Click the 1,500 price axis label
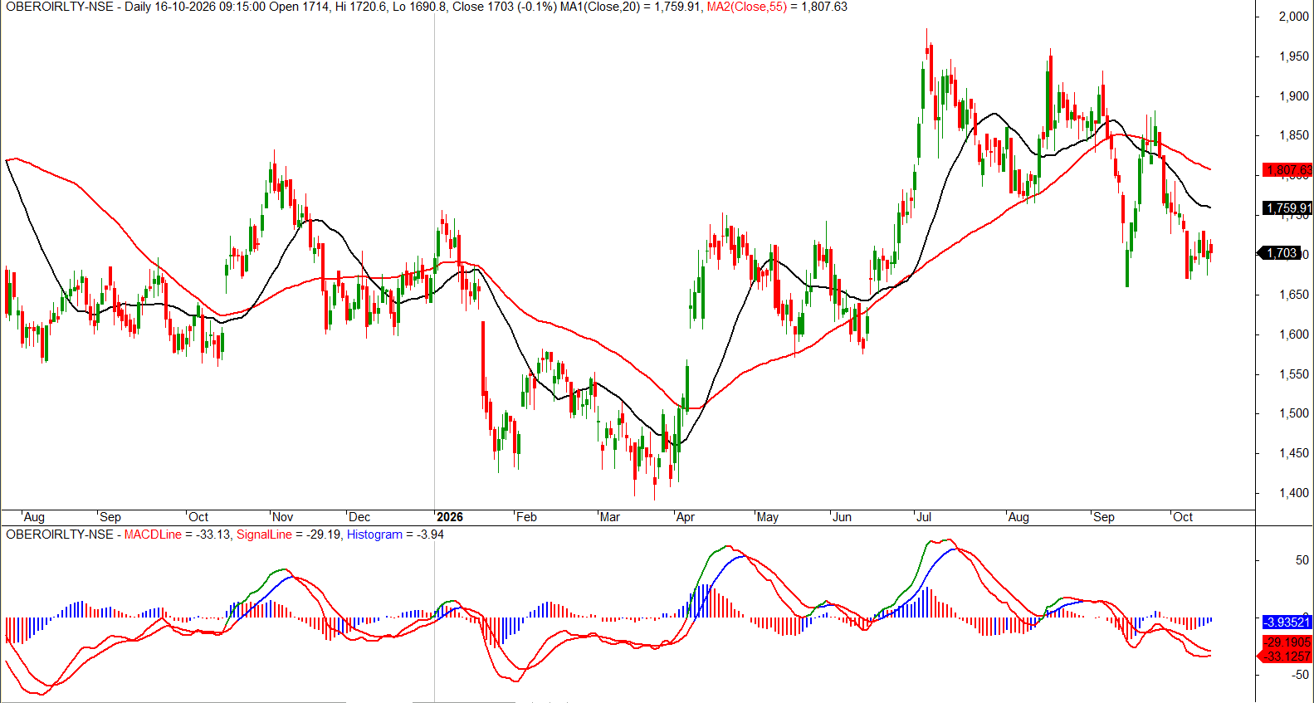 1294,413
